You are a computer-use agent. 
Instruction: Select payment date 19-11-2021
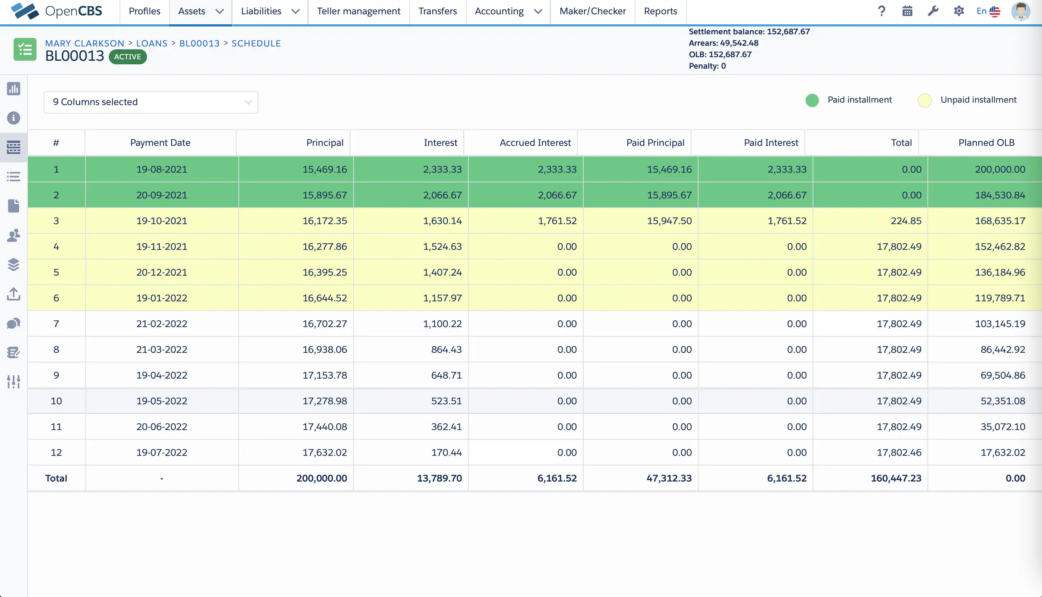162,247
